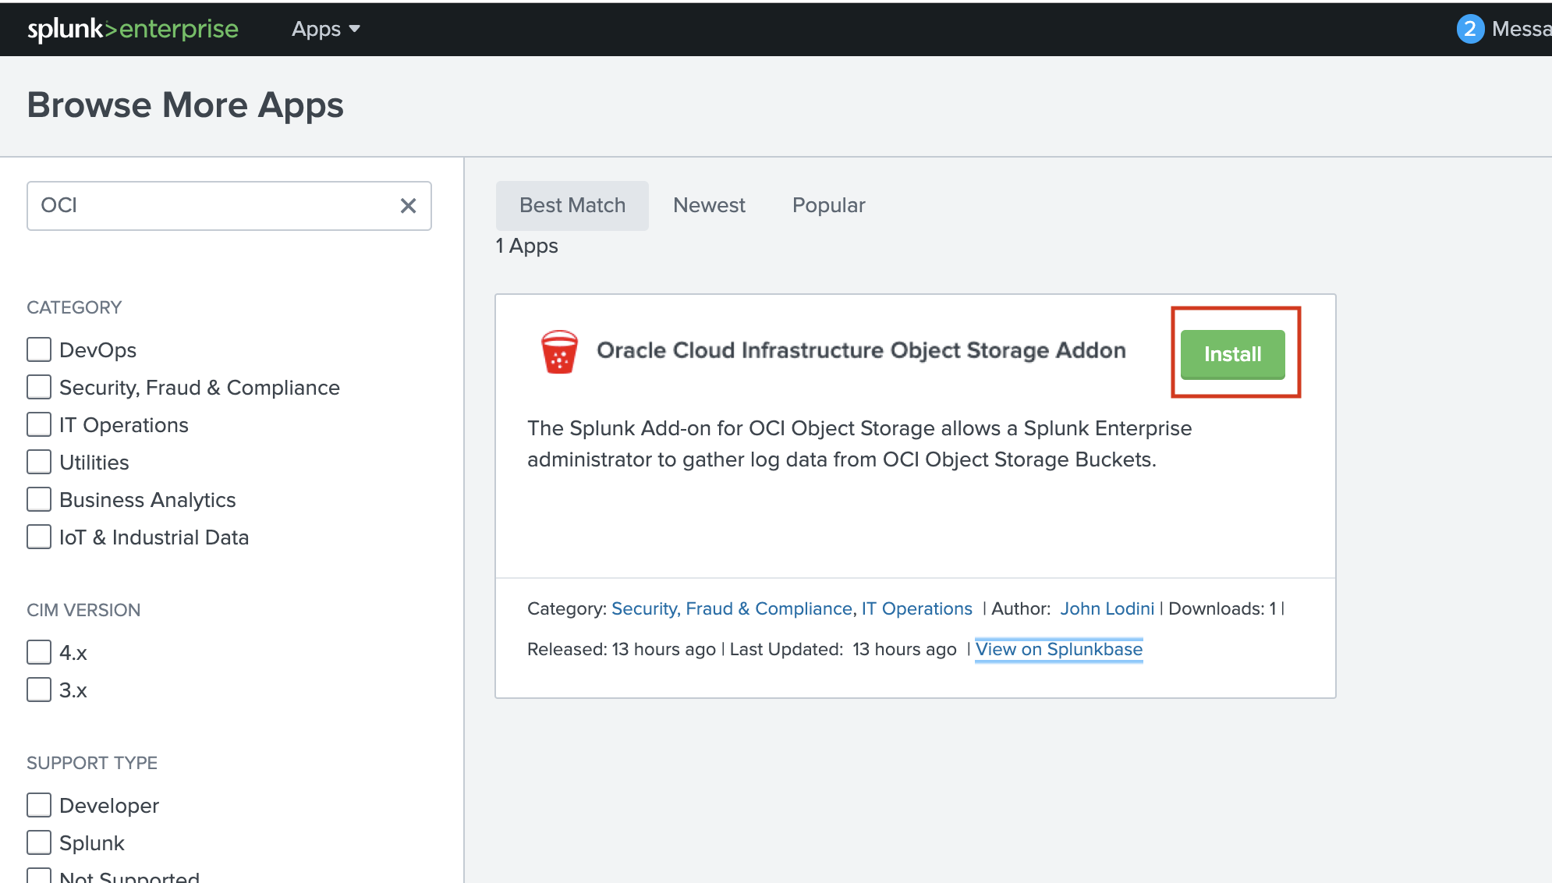
Task: Select the Best Match tab
Action: click(572, 205)
